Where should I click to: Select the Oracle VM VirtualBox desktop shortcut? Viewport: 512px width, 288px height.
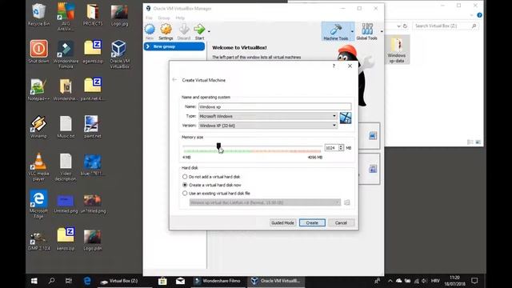pyautogui.click(x=119, y=54)
